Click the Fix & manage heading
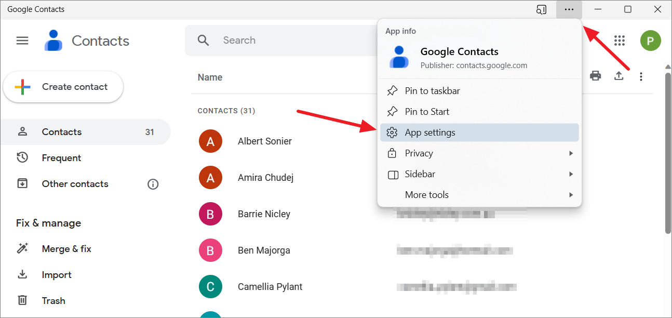The image size is (672, 318). (x=48, y=223)
